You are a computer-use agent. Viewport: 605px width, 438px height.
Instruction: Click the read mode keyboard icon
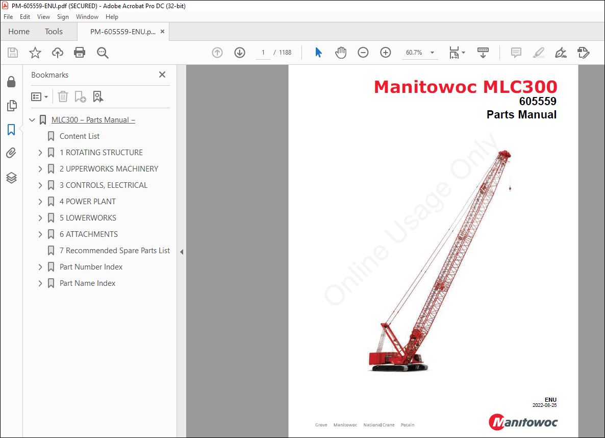pyautogui.click(x=483, y=53)
